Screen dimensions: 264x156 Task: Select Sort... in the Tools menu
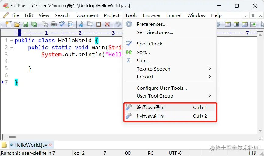(x=170, y=52)
